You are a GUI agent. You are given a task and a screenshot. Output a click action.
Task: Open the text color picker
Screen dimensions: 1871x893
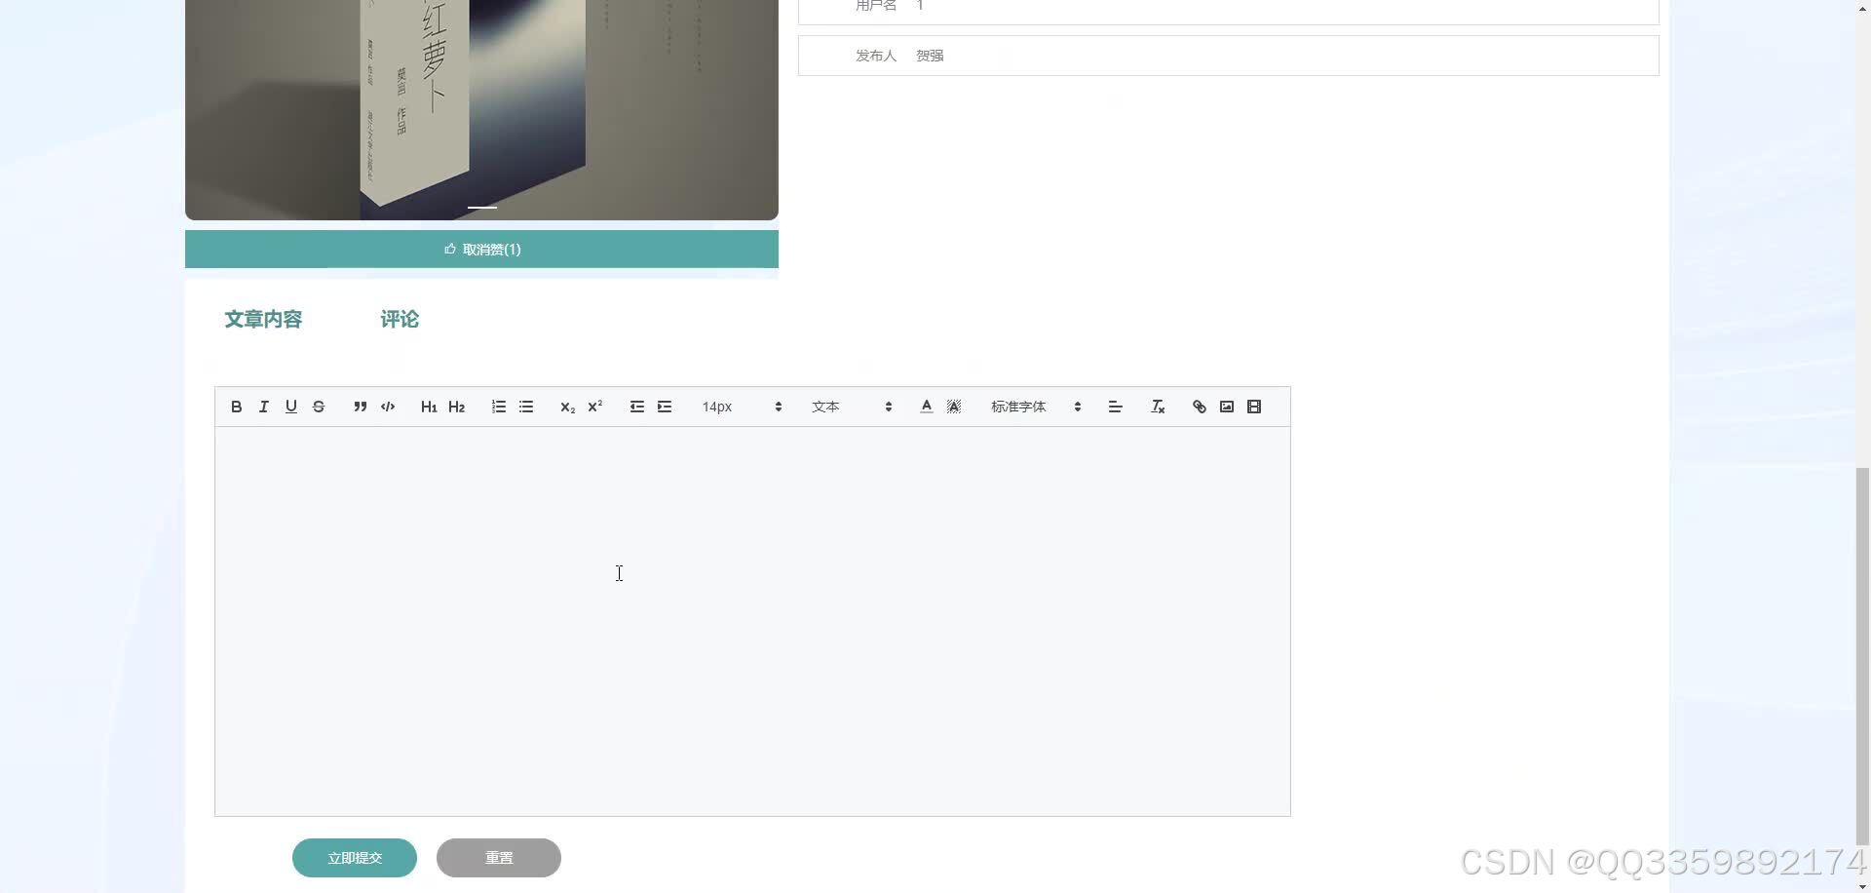click(926, 407)
